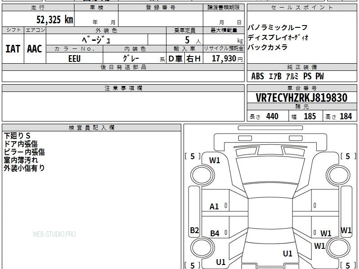
Task: Click the リサイクル預託金 header cell
Action: [223, 49]
